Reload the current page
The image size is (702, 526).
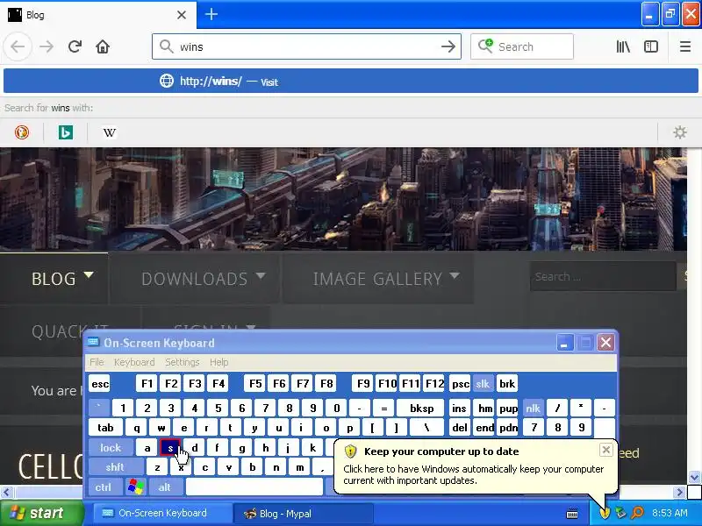pos(75,46)
